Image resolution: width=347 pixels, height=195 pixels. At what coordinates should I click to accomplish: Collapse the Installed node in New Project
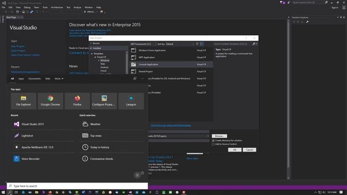coord(91,48)
